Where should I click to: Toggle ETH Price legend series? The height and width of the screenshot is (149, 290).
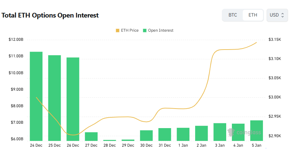127,30
